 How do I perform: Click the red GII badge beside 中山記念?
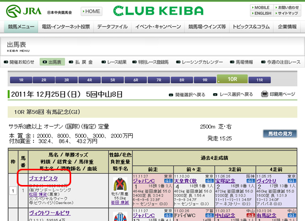point(251,215)
